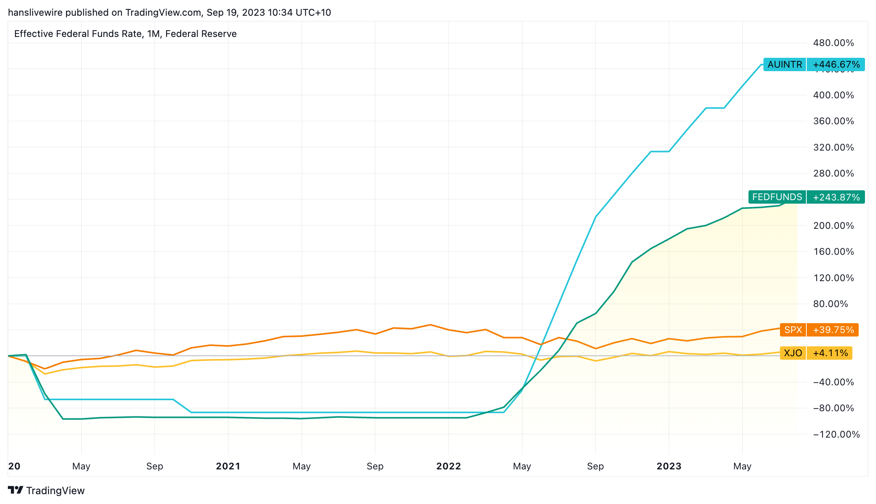Viewport: 876px width, 504px height.
Task: Click the TradingView logo icon
Action: click(x=15, y=490)
